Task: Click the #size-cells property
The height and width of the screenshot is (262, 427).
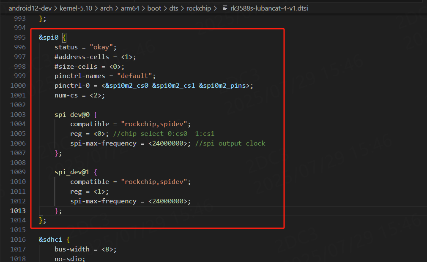Action: tap(76, 67)
